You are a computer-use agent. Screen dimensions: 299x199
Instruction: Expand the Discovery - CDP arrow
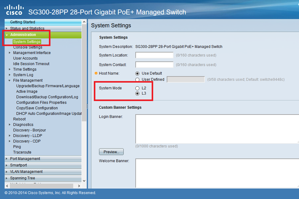click(x=10, y=141)
